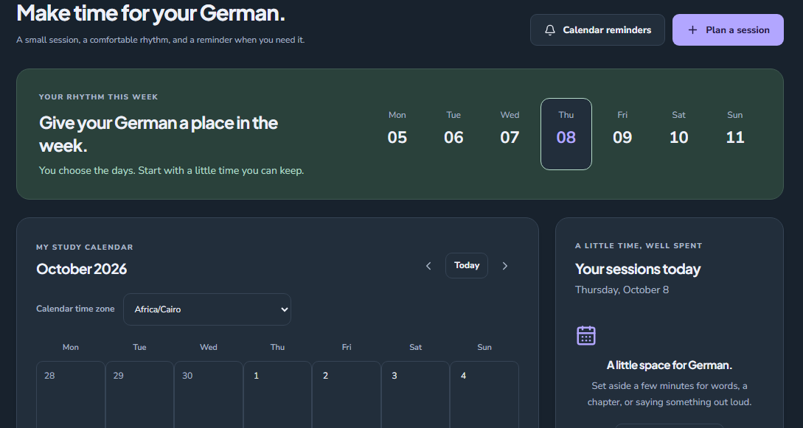The width and height of the screenshot is (803, 428).
Task: Click calendar cell for October 2
Action: 347,394
